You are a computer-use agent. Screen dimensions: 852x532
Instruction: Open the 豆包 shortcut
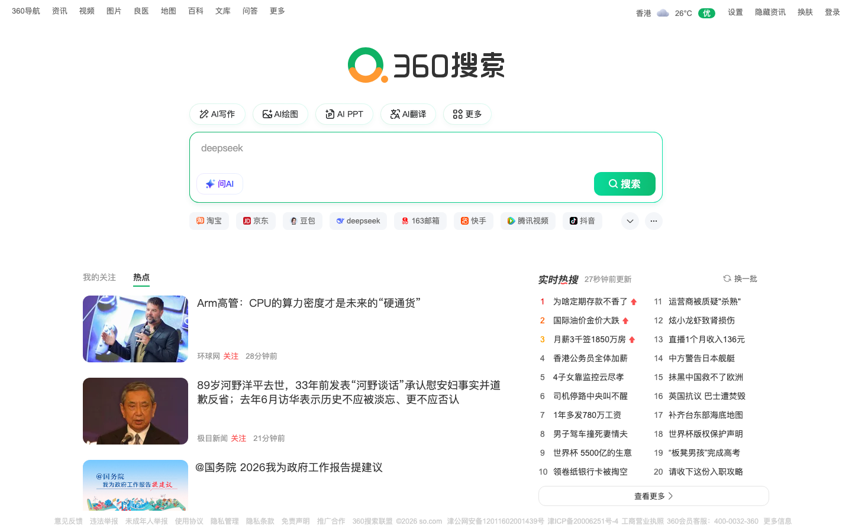click(302, 220)
